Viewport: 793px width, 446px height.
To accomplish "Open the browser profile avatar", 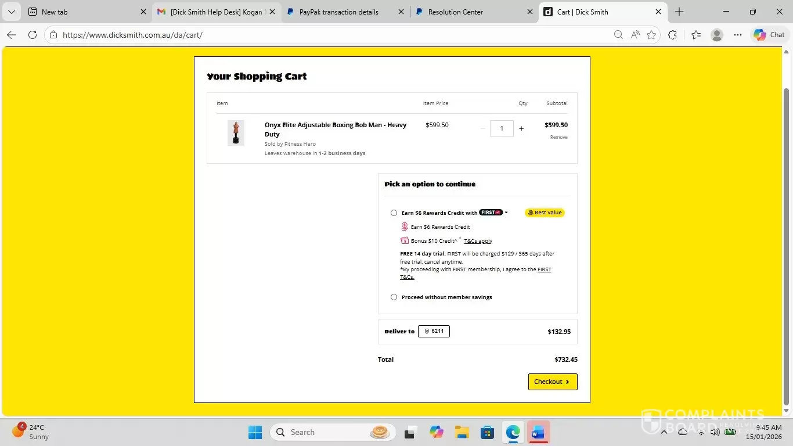I will click(x=717, y=35).
